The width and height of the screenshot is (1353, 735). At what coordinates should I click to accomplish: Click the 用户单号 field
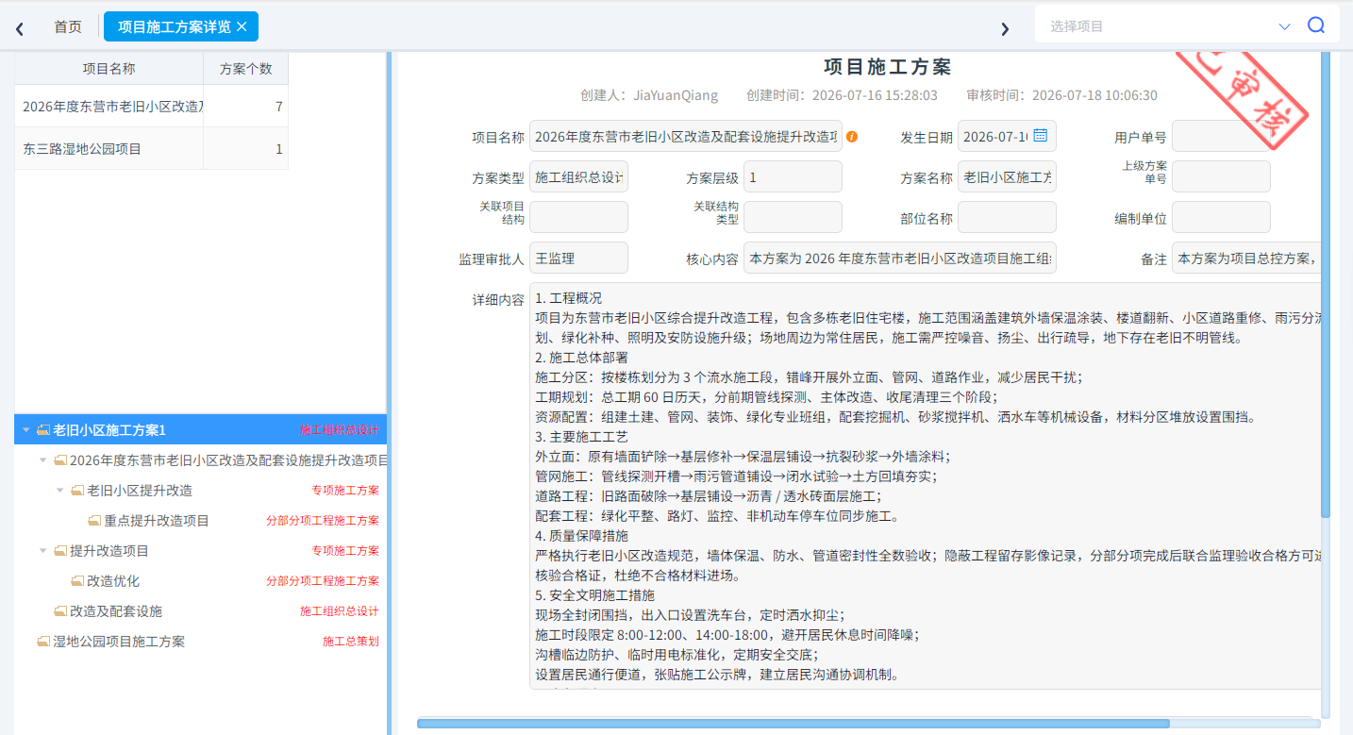pos(1221,136)
